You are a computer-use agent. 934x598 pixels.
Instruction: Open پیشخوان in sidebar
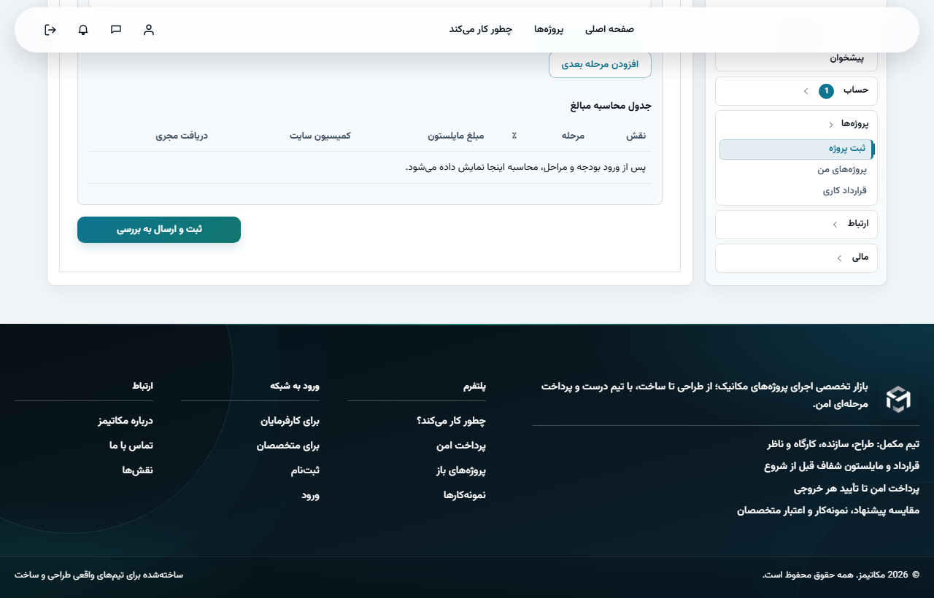(796, 58)
